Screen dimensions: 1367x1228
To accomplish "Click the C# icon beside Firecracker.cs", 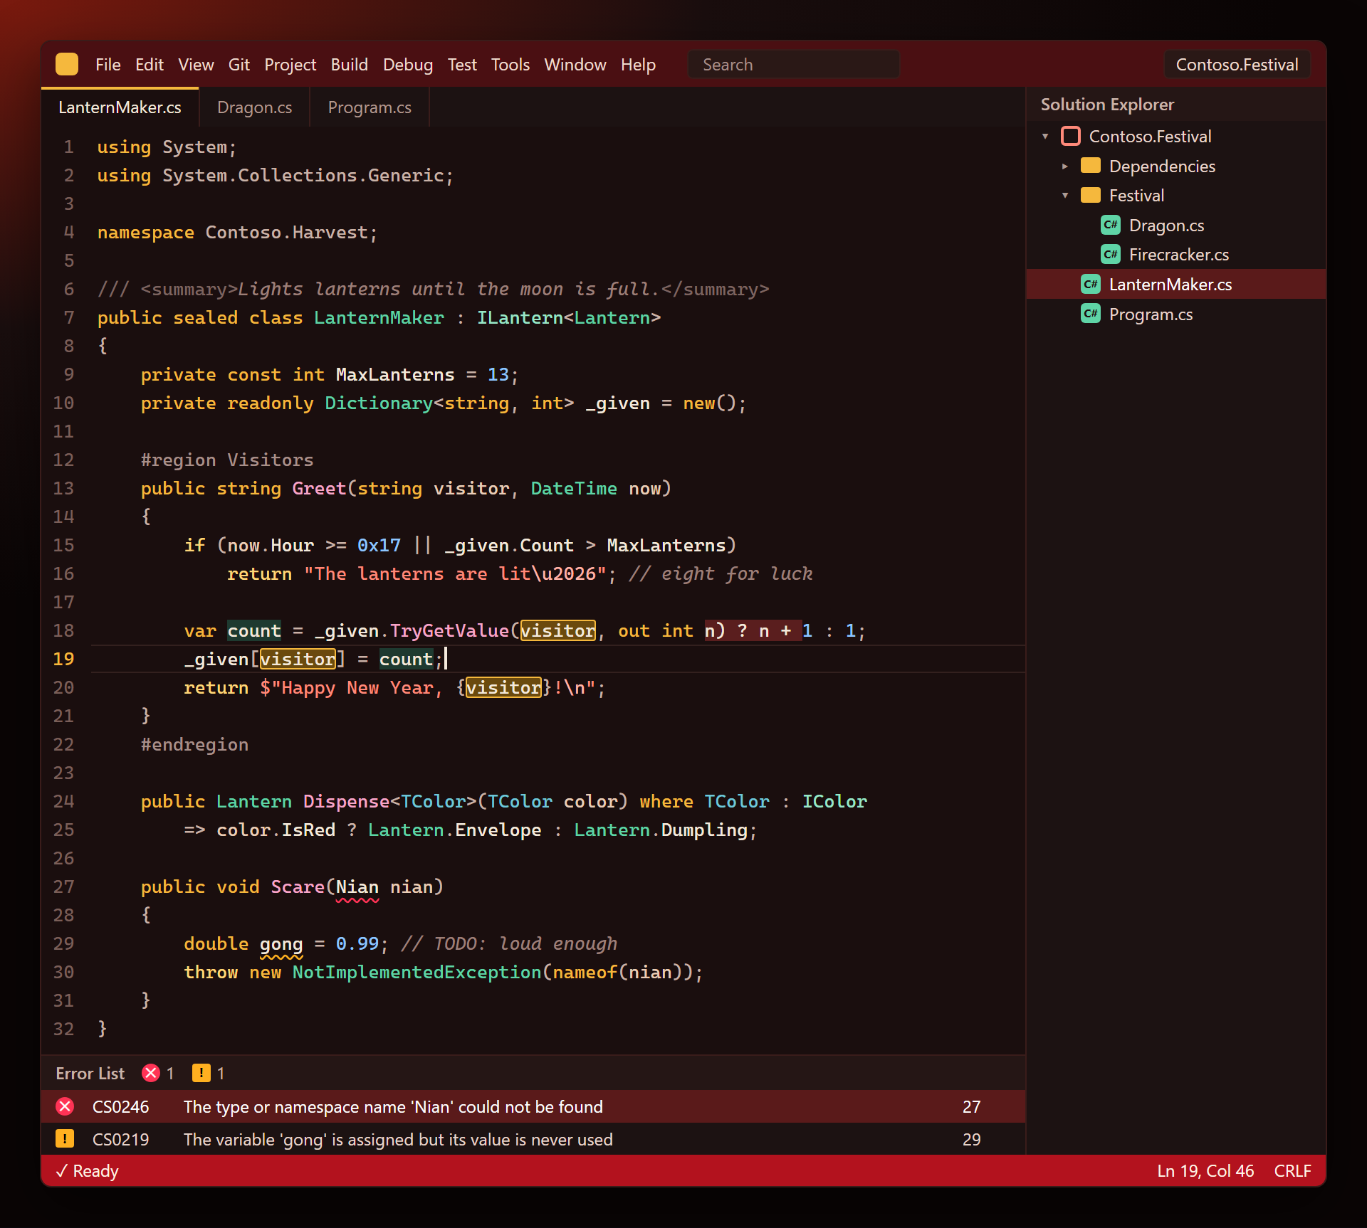I will [1110, 254].
